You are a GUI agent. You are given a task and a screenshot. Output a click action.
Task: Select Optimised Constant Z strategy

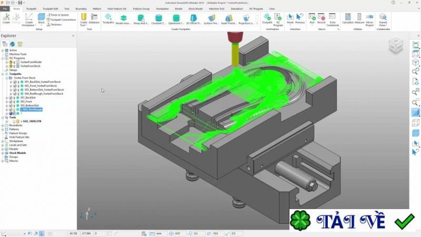point(176,19)
